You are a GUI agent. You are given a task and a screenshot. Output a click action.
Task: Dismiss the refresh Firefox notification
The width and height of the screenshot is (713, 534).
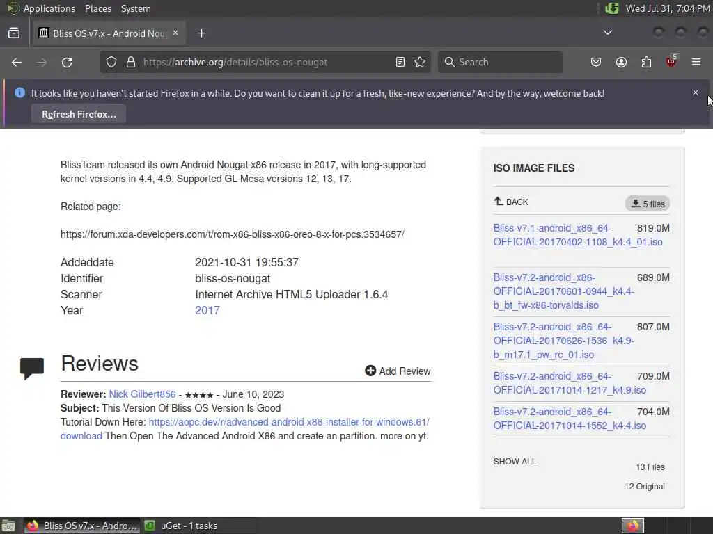click(x=696, y=92)
